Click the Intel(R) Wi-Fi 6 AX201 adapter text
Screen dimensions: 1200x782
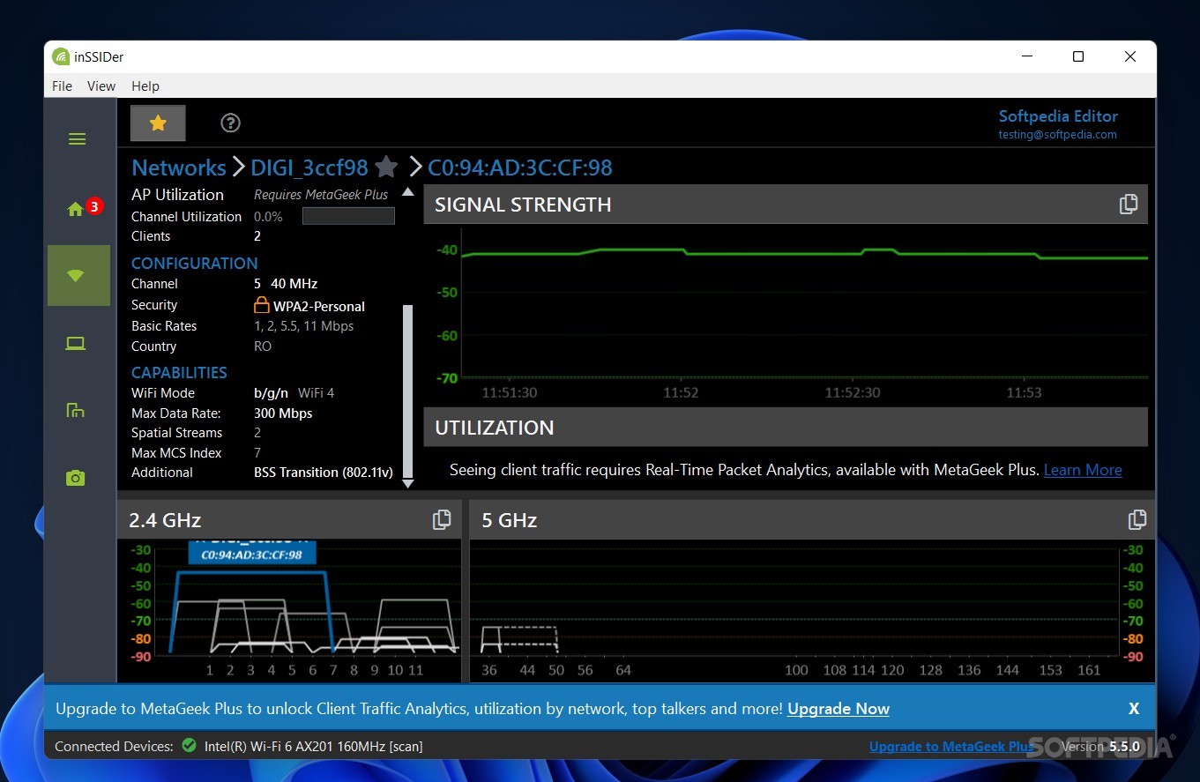tap(314, 746)
